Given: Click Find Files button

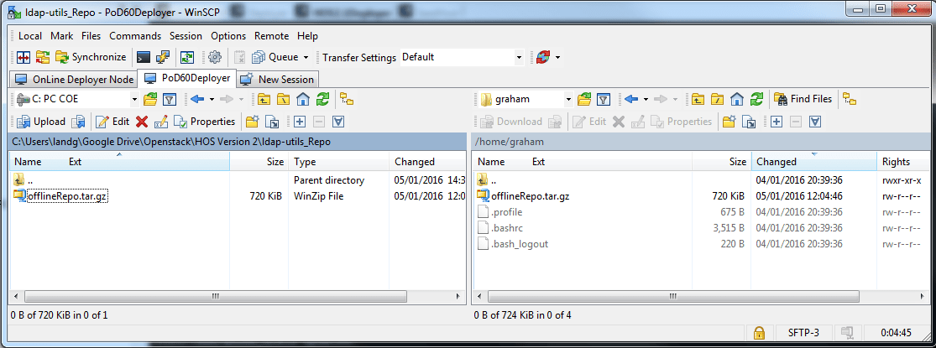Looking at the screenshot, I should click(803, 99).
